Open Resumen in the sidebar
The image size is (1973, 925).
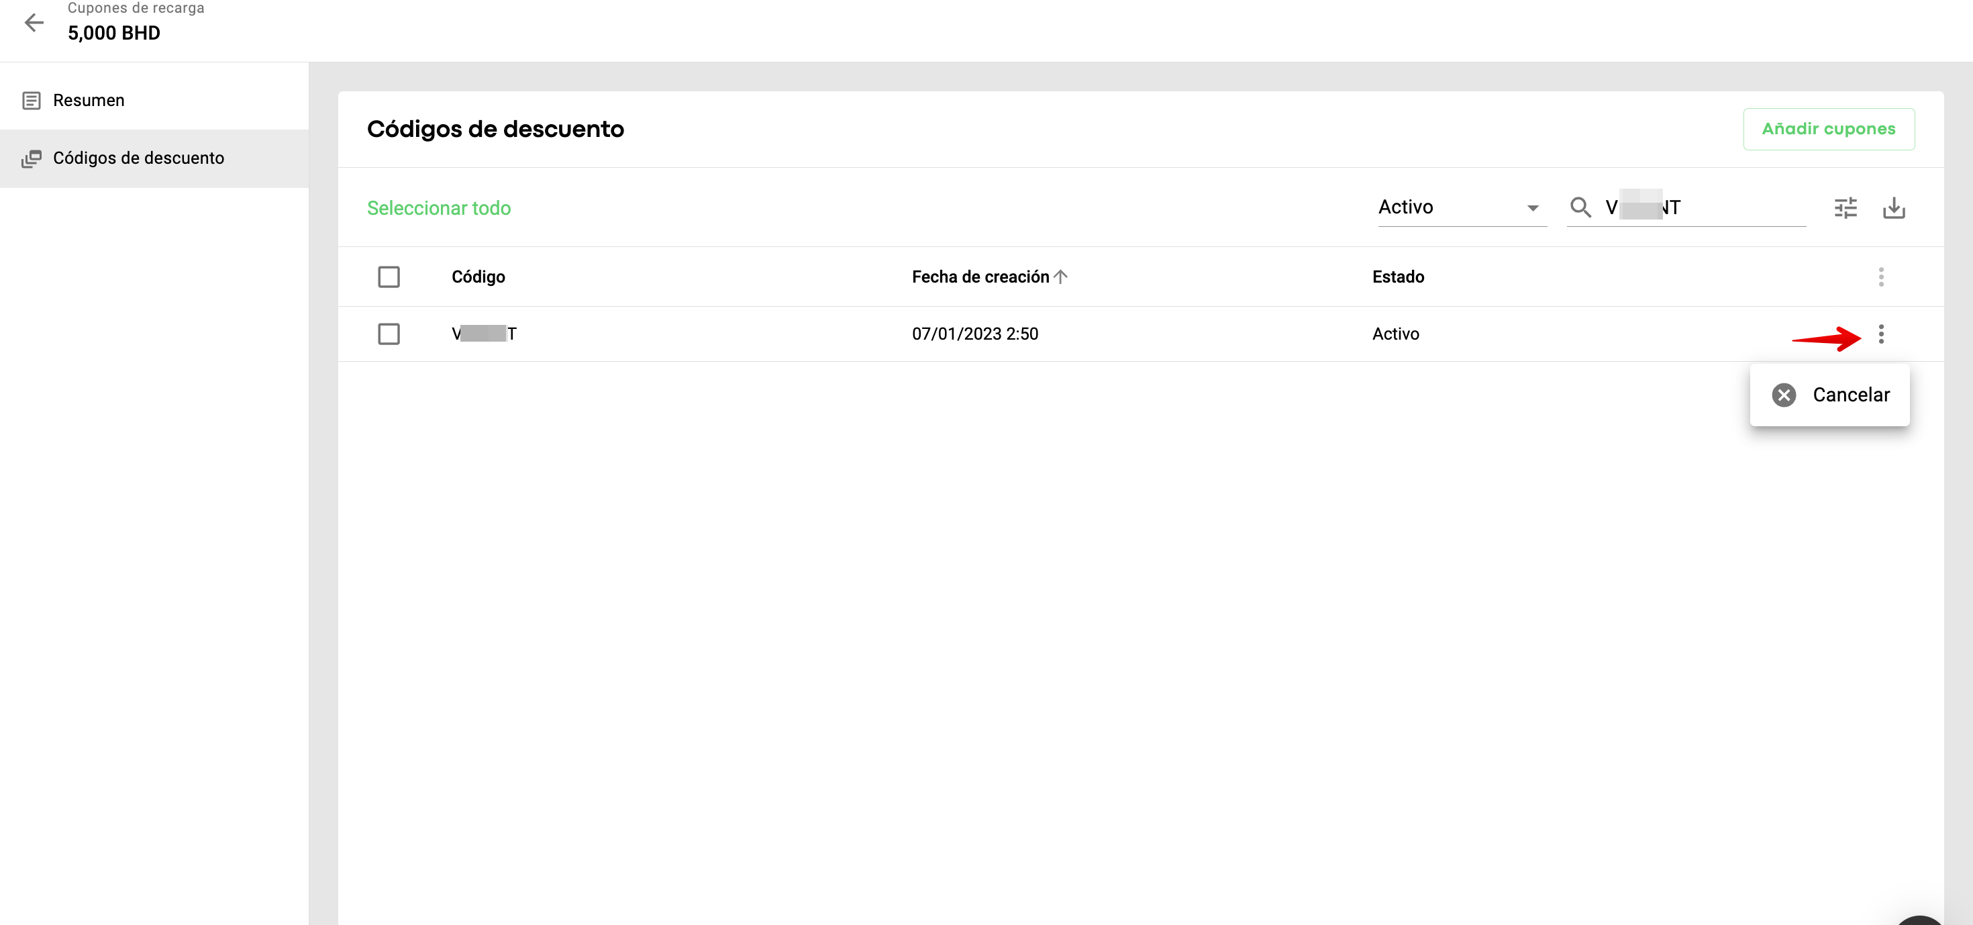tap(89, 101)
